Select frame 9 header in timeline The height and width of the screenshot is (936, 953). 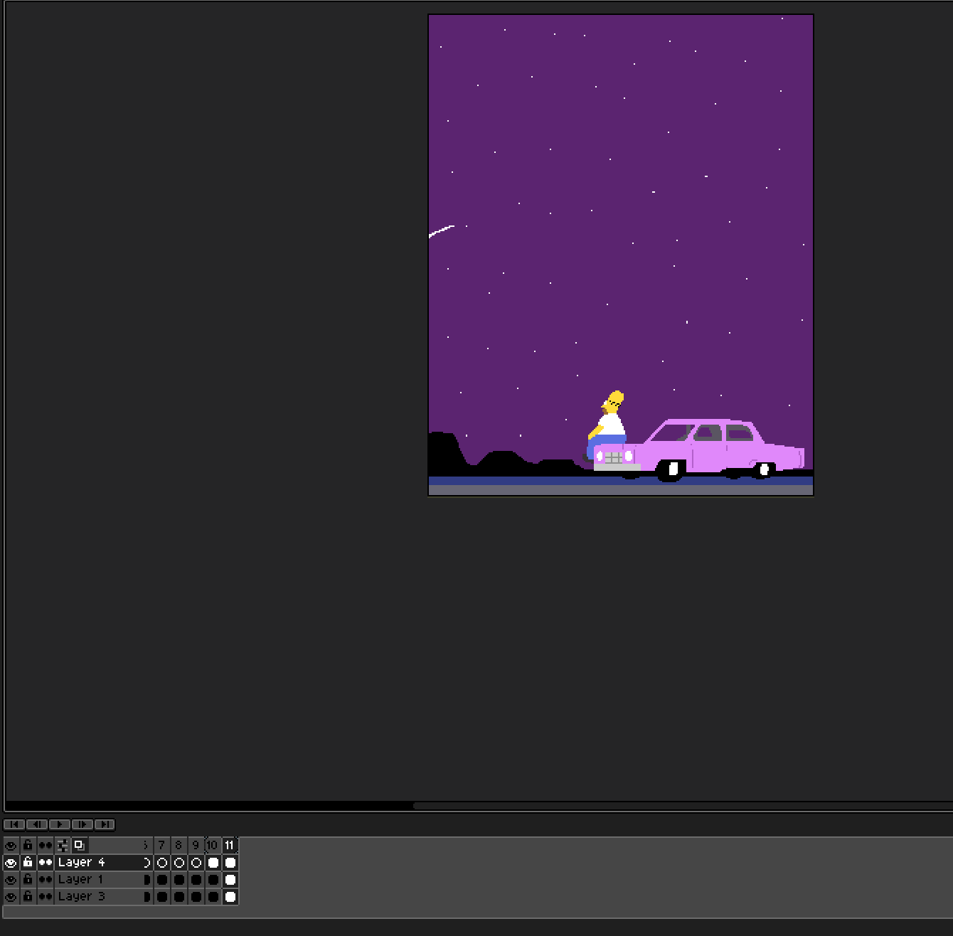tap(196, 845)
